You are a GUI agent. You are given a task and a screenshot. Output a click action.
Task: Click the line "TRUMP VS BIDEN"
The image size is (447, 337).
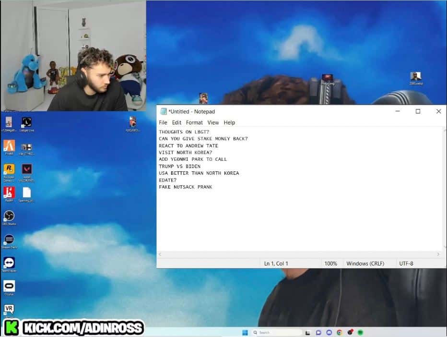(x=179, y=166)
